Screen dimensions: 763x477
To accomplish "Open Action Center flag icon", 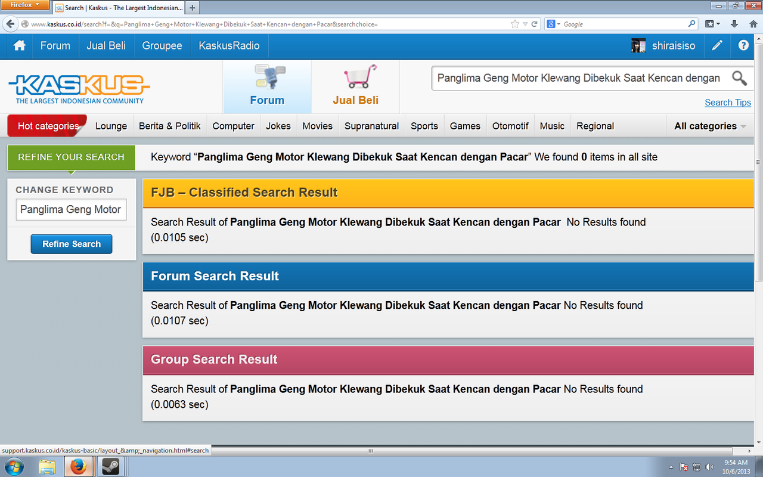I will click(684, 467).
